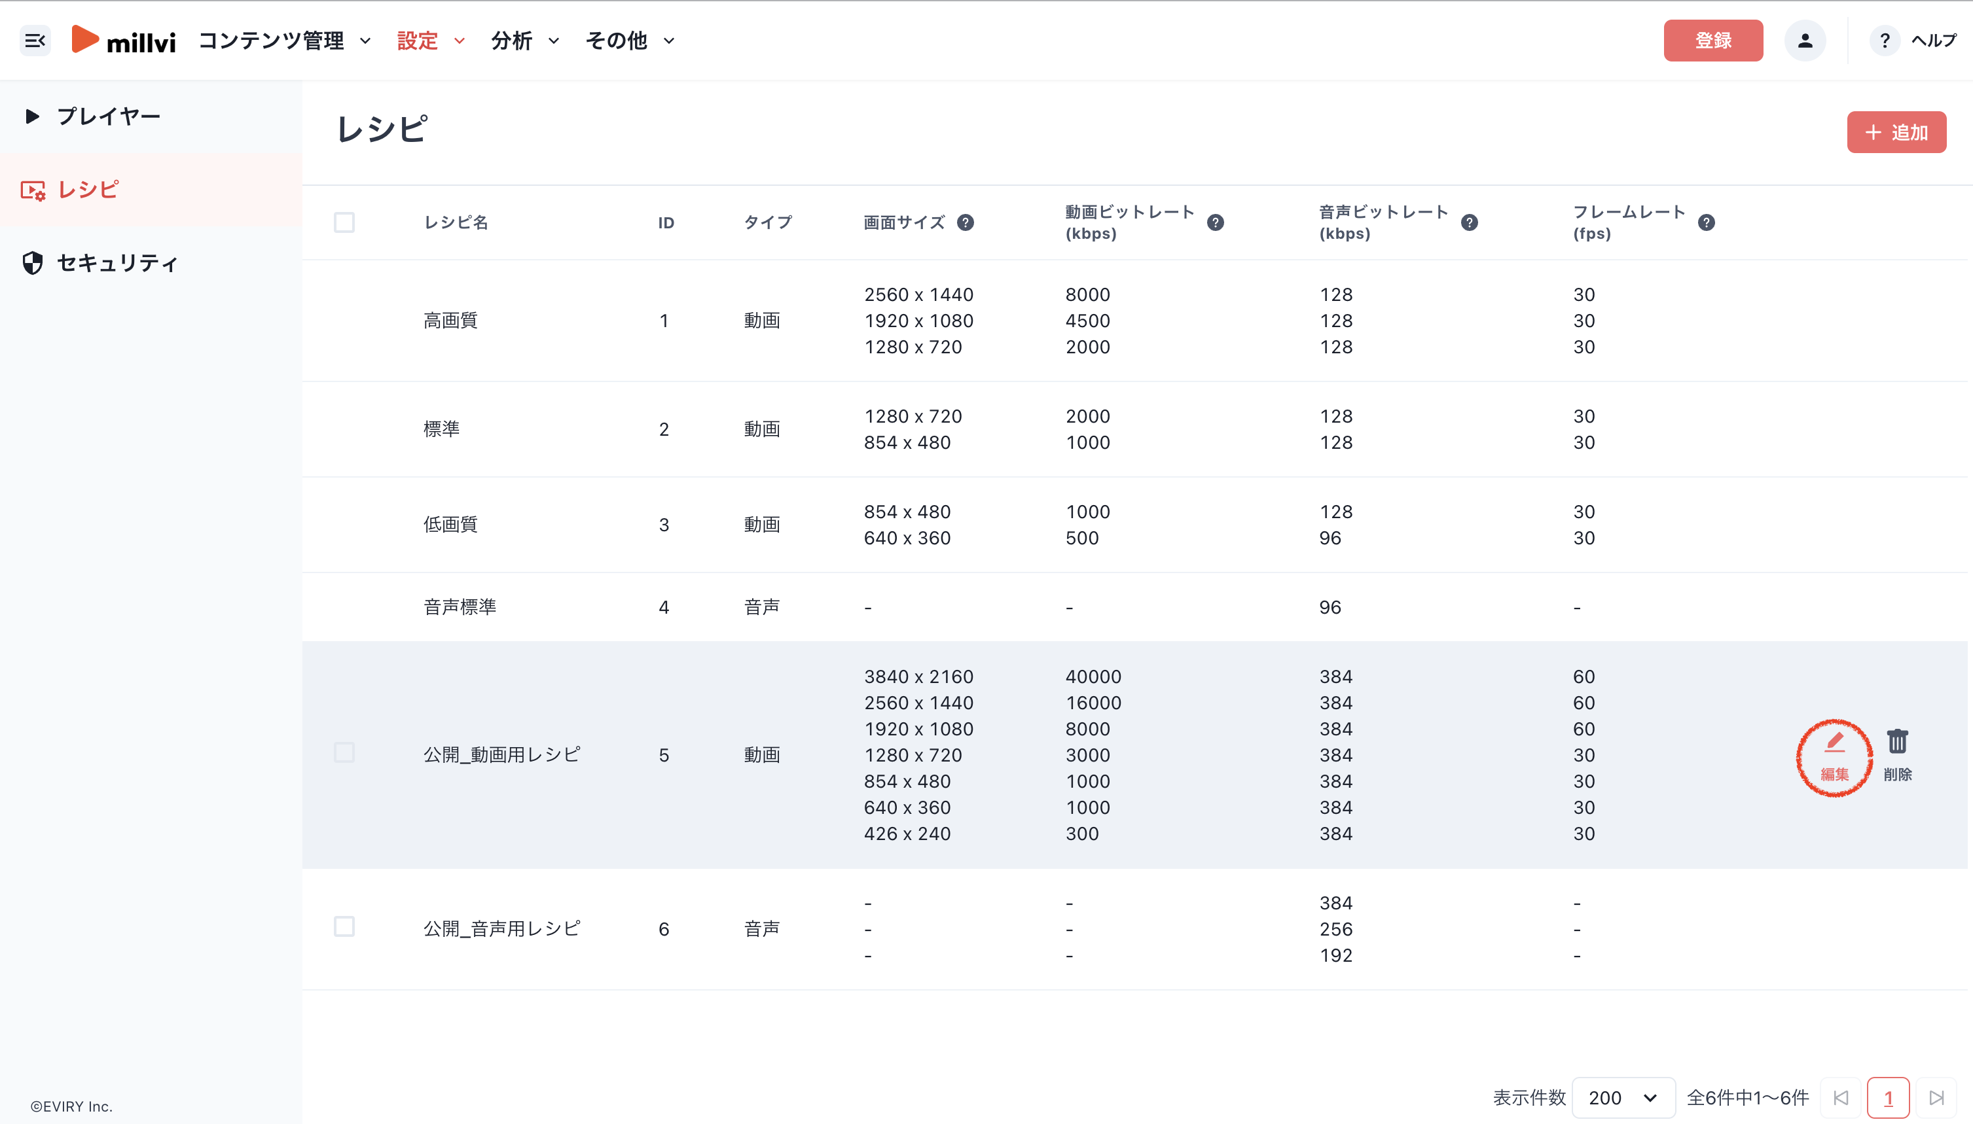Expand the その他 menu
Image resolution: width=1973 pixels, height=1124 pixels.
(630, 41)
